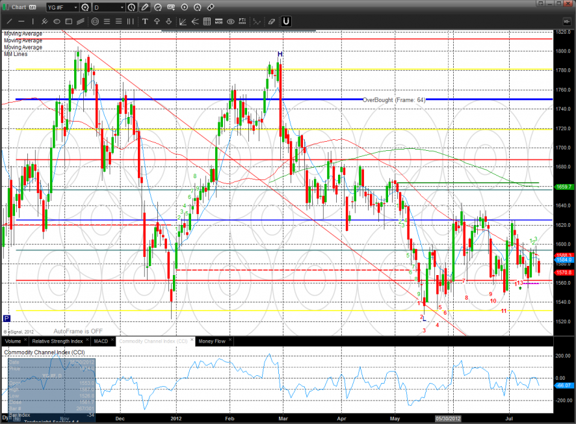576x424 pixels.
Task: Select the PTI tool
Action: [x=242, y=21]
